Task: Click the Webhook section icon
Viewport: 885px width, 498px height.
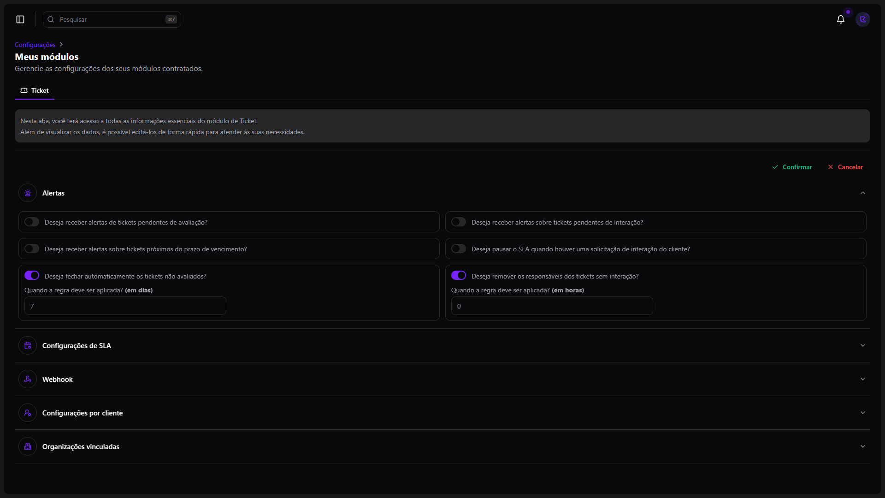Action: tap(28, 379)
